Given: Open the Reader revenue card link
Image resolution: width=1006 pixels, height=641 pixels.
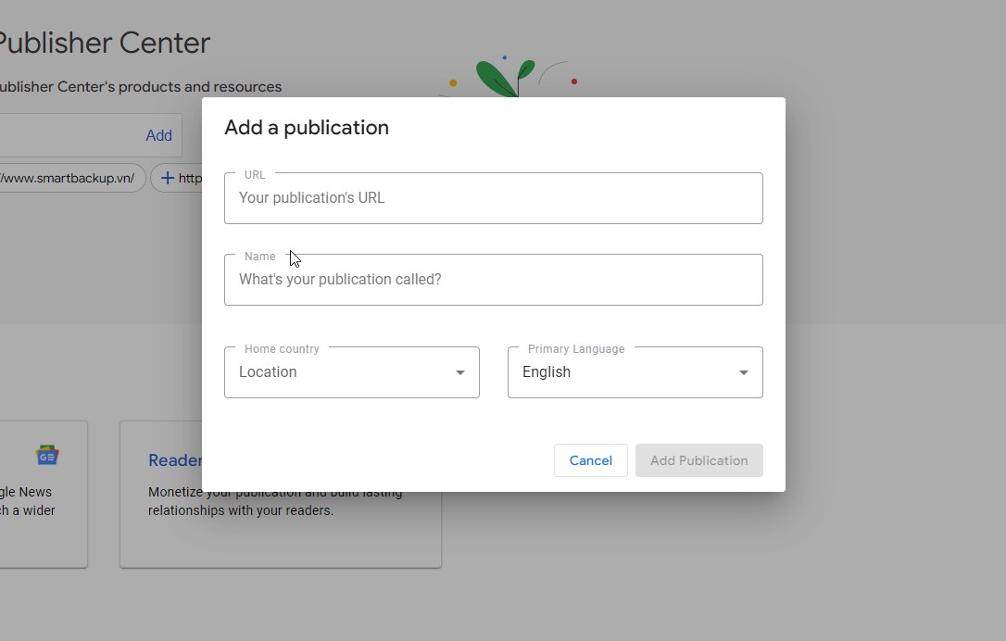Looking at the screenshot, I should click(x=176, y=459).
